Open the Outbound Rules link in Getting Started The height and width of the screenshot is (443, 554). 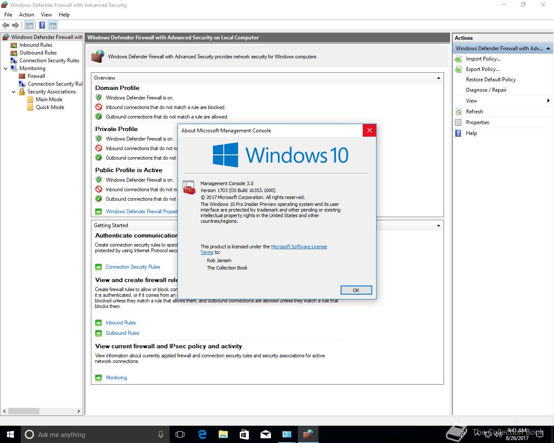pyautogui.click(x=122, y=333)
